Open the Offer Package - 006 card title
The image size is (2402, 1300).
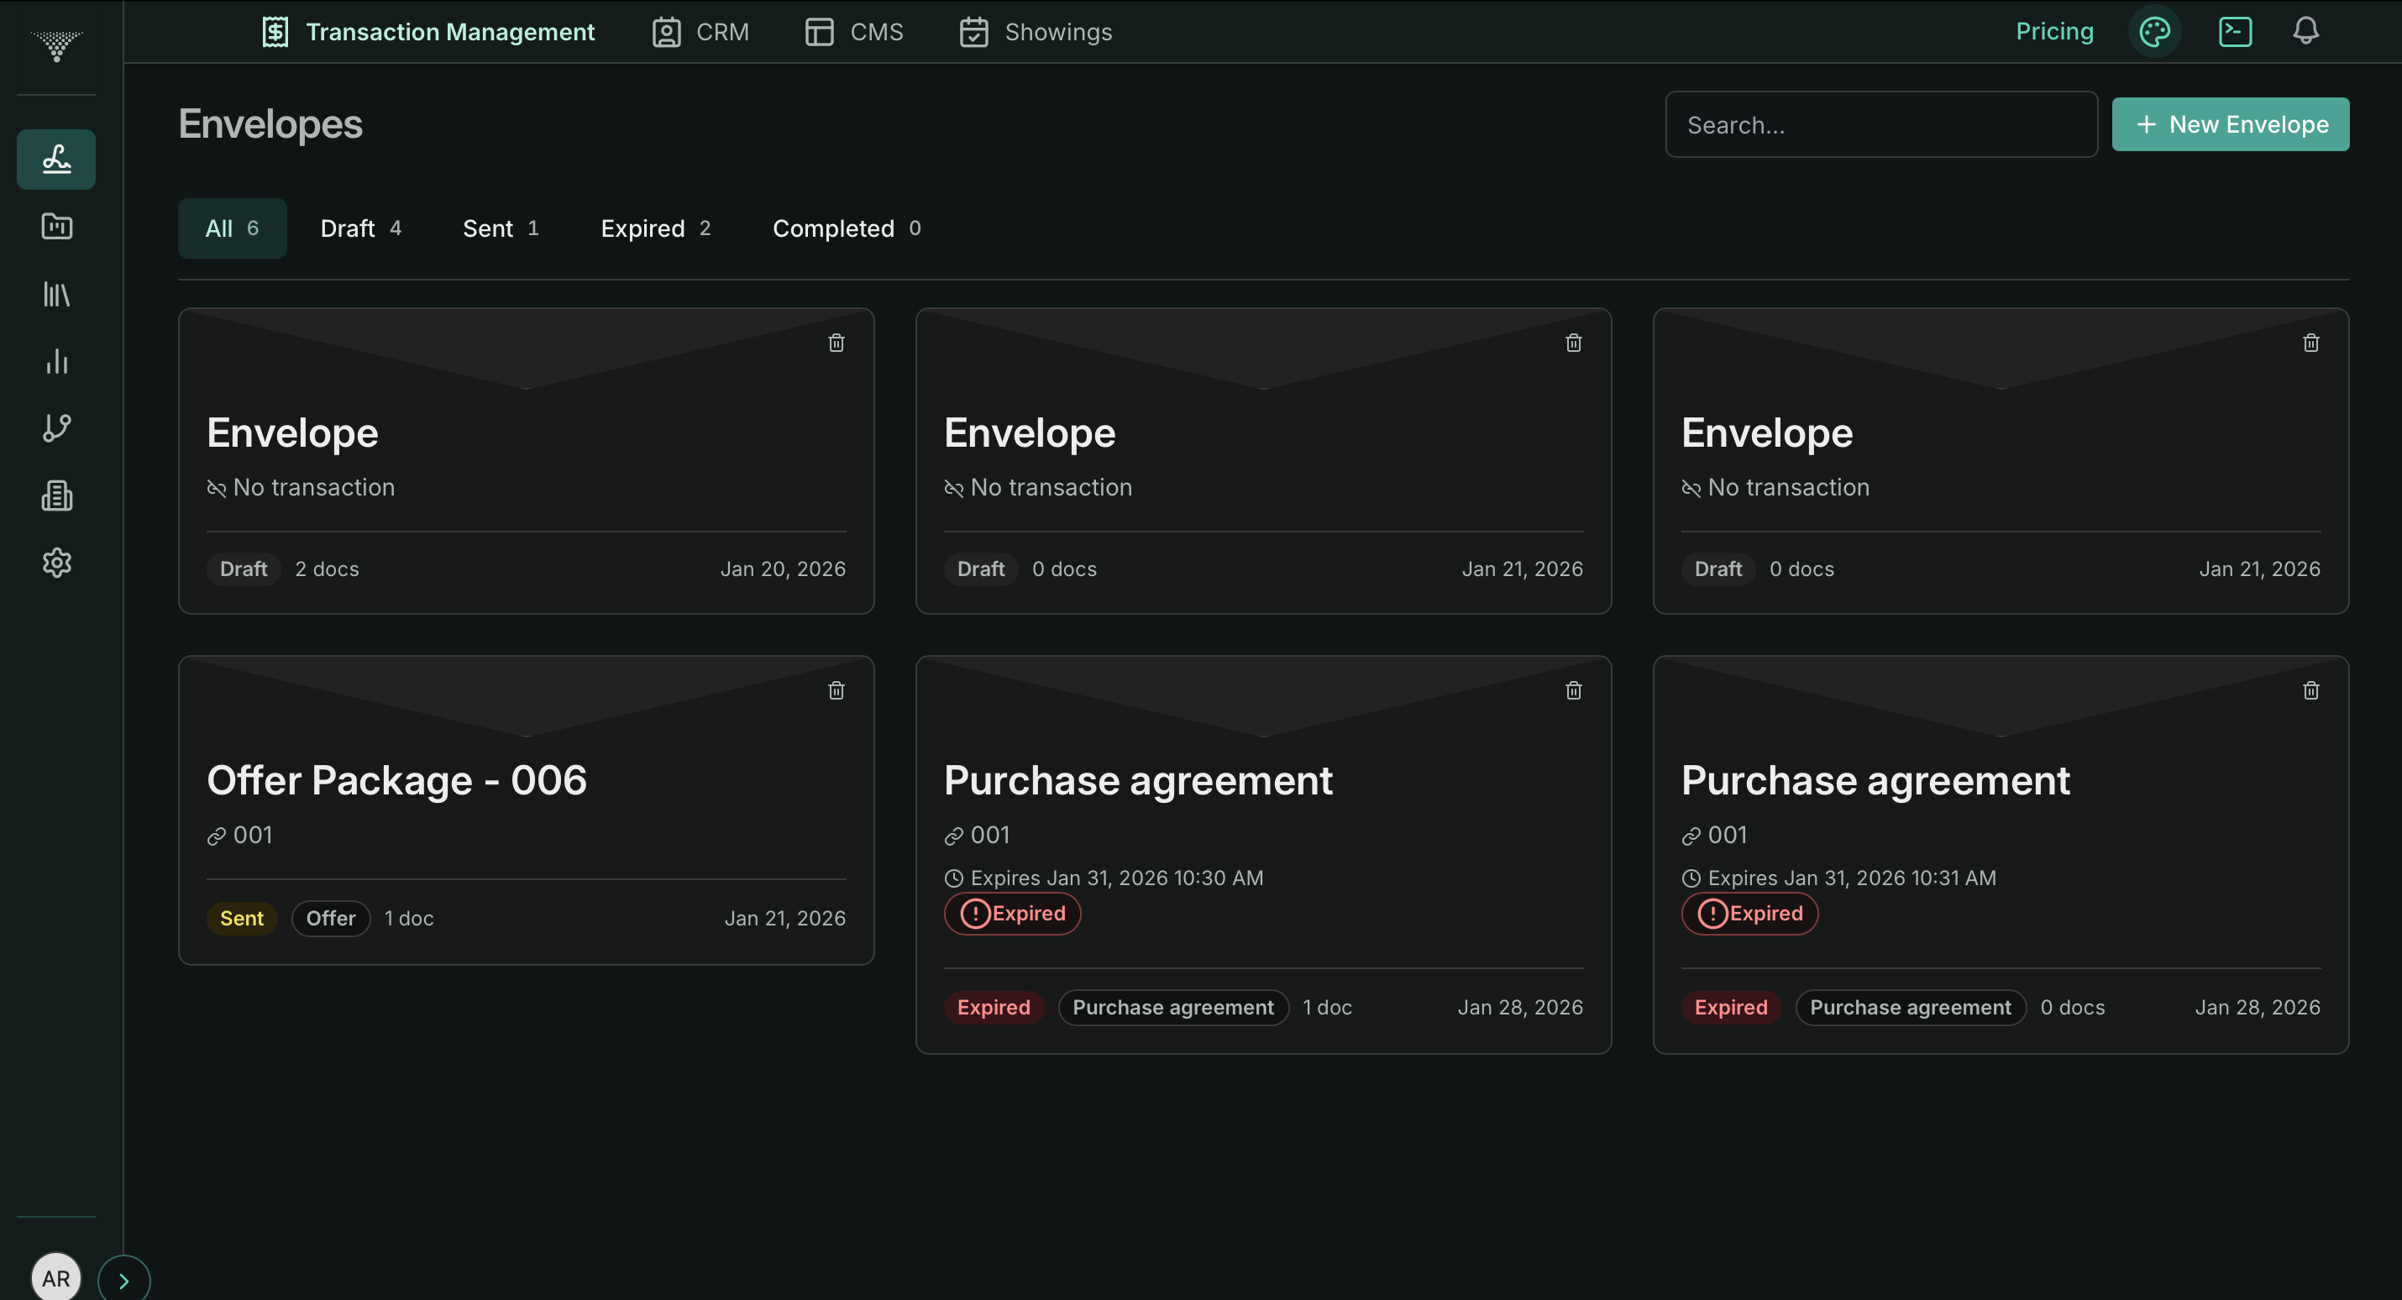click(x=397, y=780)
